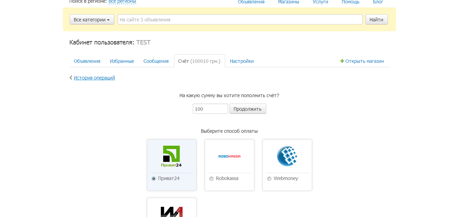This screenshot has width=459, height=217.
Task: Click the Robokassa label text
Action: (227, 178)
